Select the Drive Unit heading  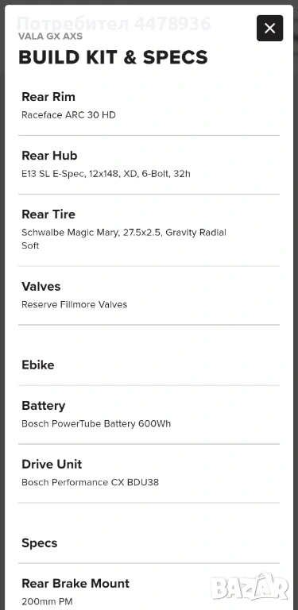pyautogui.click(x=52, y=465)
